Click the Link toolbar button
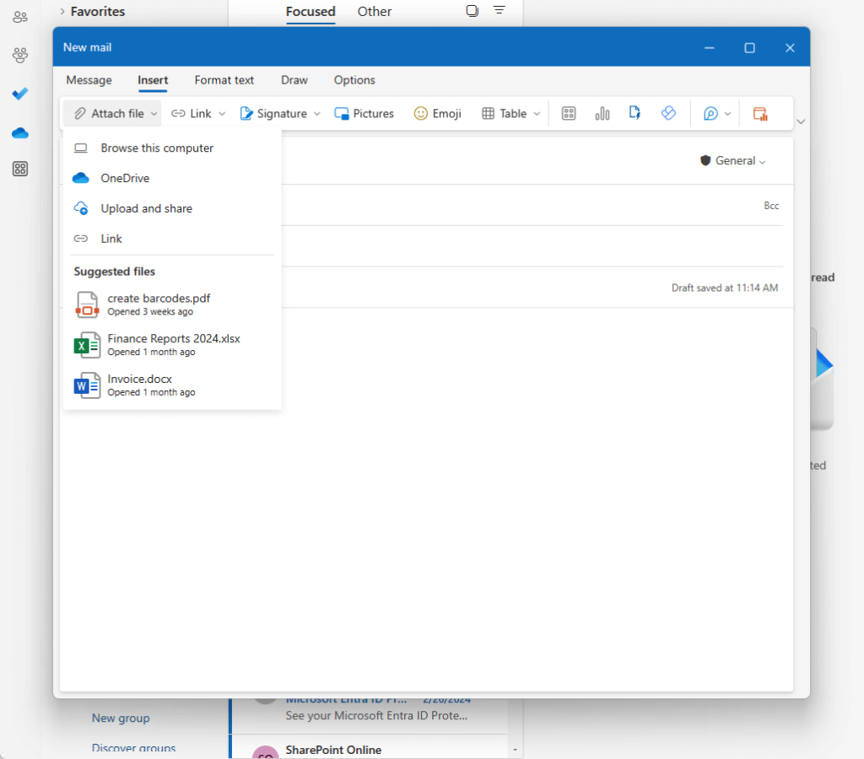Viewport: 864px width, 759px height. (191, 114)
